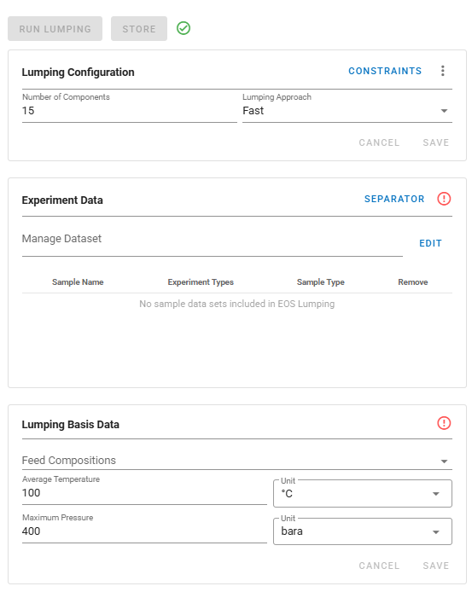Screen dimensions: 472x592
Task: Click the Experiment Data heading
Action: coord(62,200)
